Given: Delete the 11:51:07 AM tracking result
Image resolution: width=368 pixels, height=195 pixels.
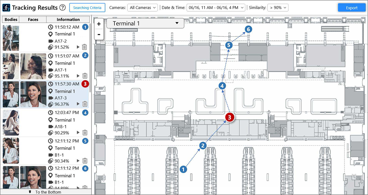Looking at the screenshot, I should [x=85, y=76].
